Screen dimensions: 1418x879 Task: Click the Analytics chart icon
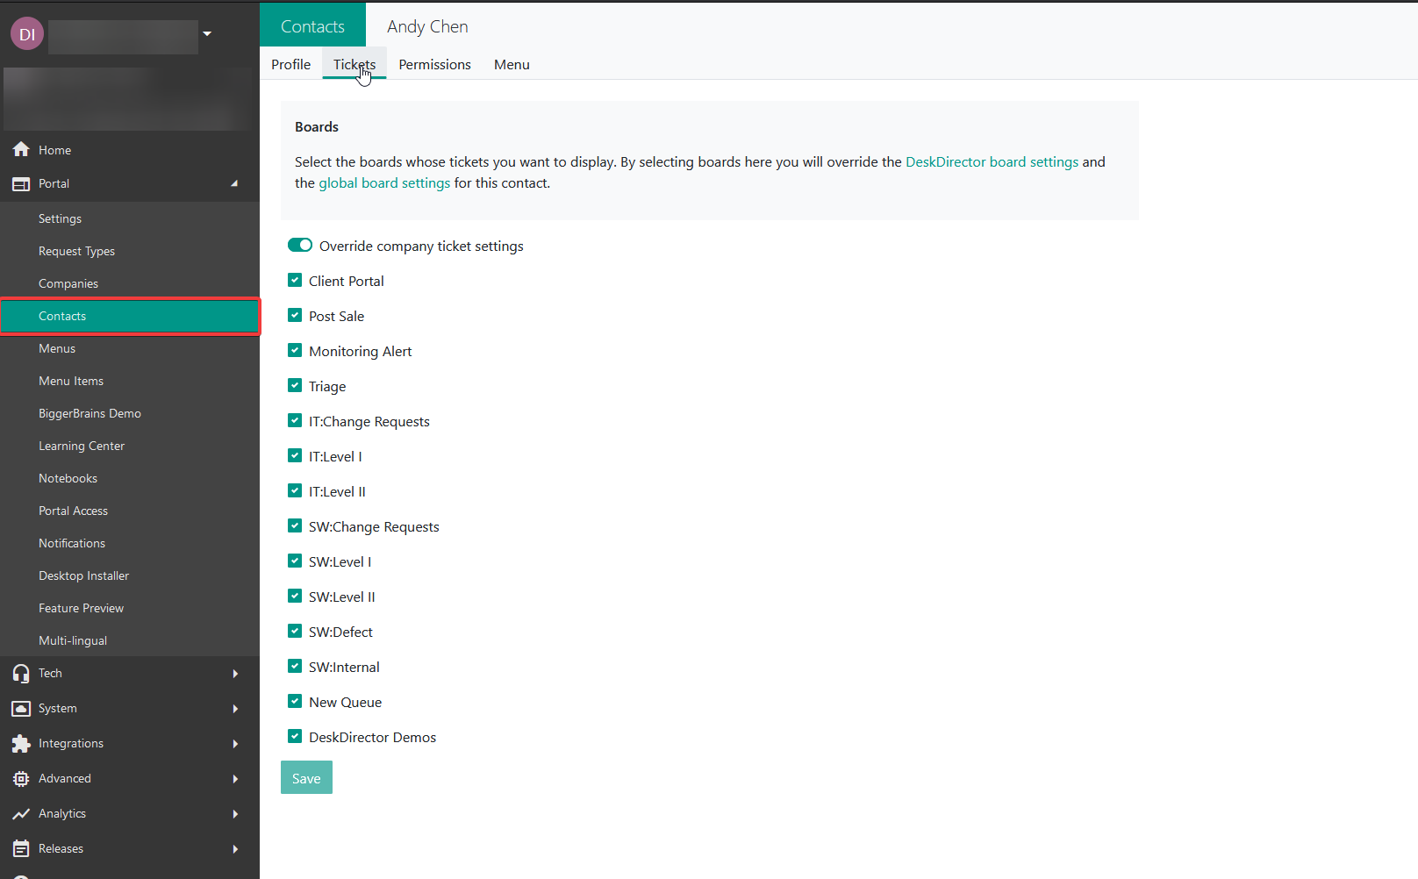coord(21,814)
